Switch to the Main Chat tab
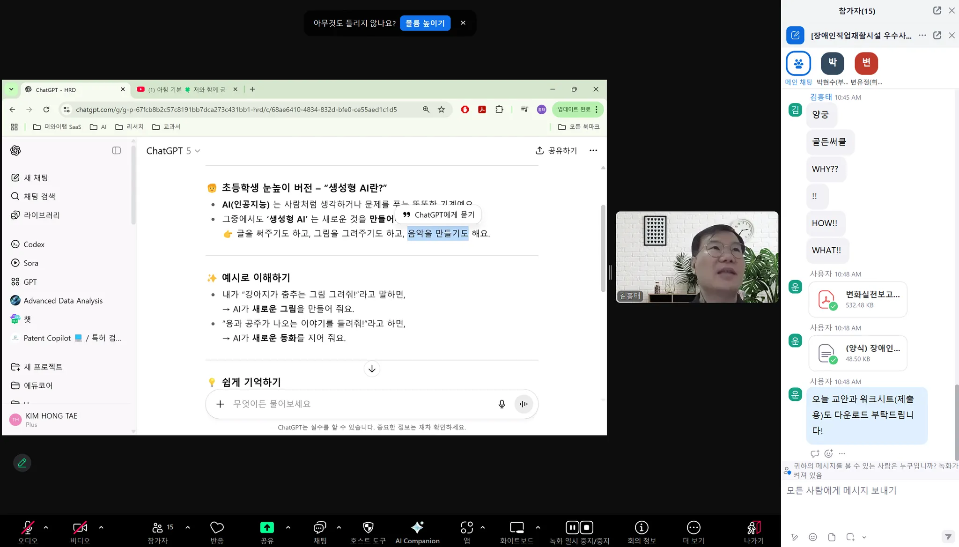The width and height of the screenshot is (959, 547). [x=798, y=64]
